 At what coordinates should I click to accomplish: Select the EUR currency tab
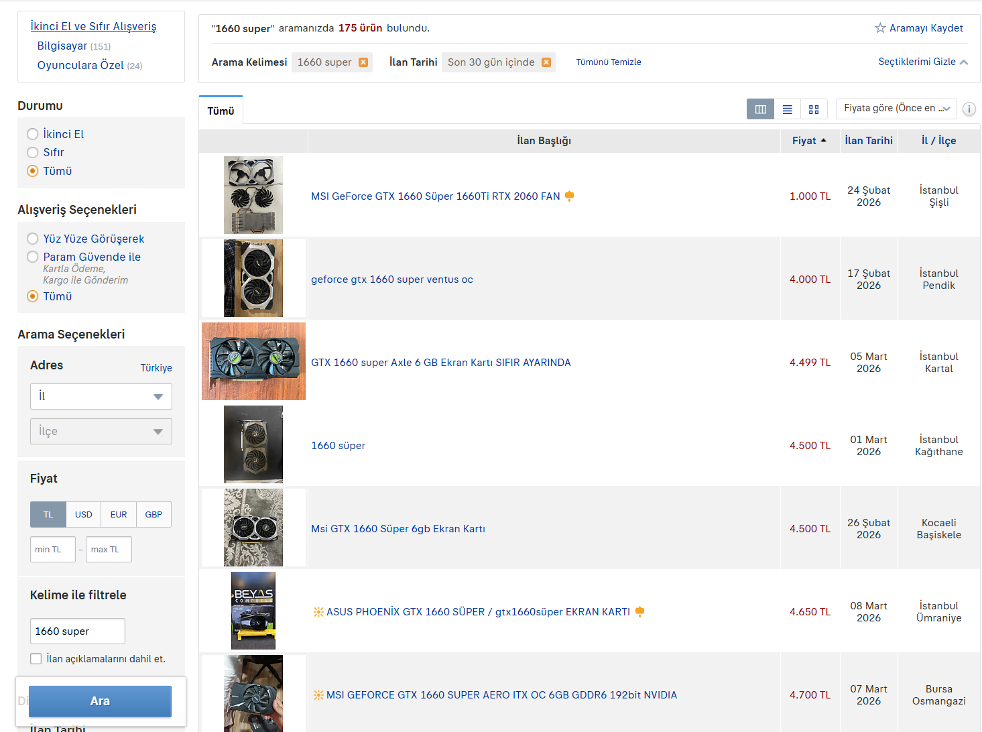(119, 514)
